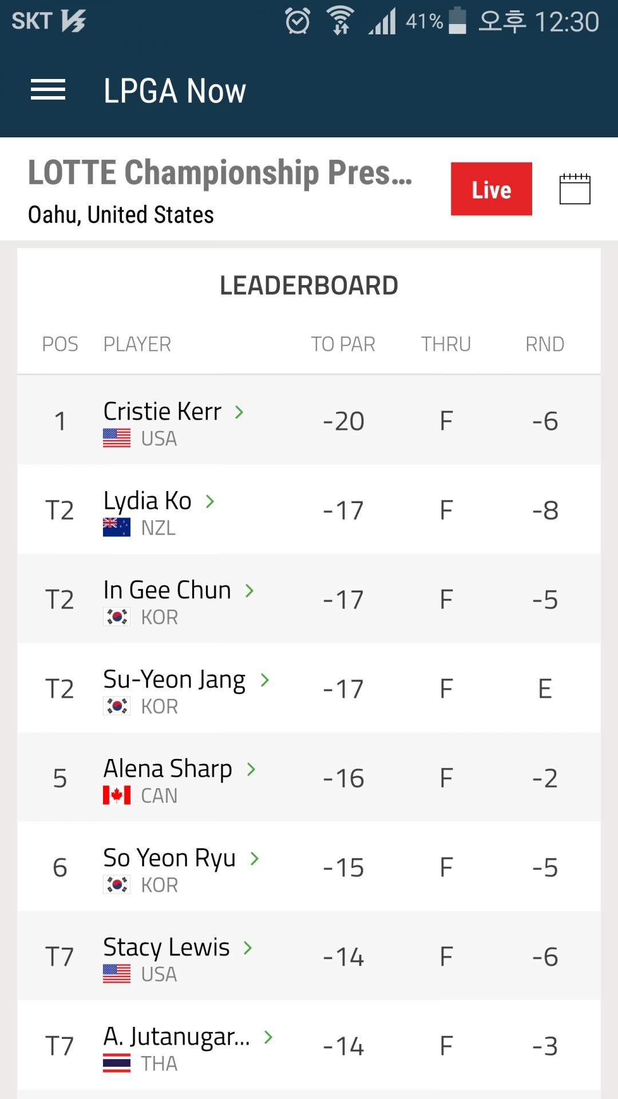Tap the red Live button
Image resolution: width=618 pixels, height=1099 pixels.
(491, 189)
